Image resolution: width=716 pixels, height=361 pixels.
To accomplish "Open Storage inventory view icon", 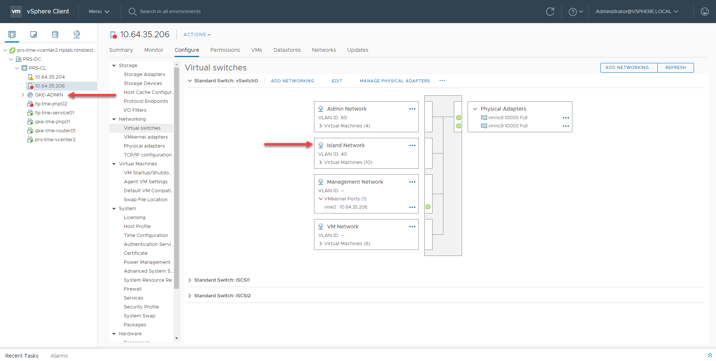I will click(55, 35).
